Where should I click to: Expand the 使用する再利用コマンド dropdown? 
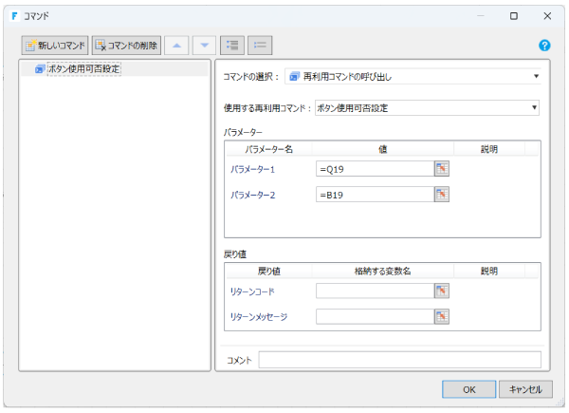click(426, 107)
